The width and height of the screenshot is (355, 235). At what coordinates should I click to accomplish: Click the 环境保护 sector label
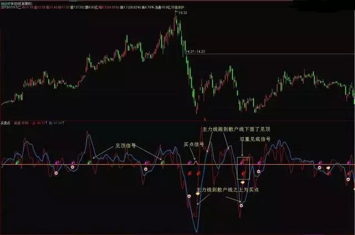177,7
